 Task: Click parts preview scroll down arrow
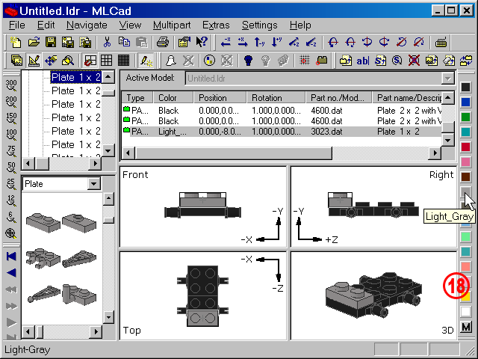pos(108,316)
